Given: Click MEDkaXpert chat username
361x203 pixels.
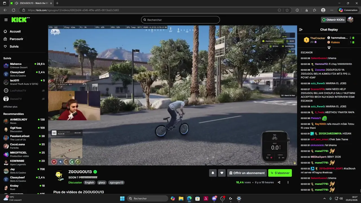Looking at the screenshot, I should click(x=318, y=157).
